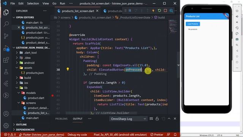
Task: Open products.json under assets folder
Action: pos(35,73)
